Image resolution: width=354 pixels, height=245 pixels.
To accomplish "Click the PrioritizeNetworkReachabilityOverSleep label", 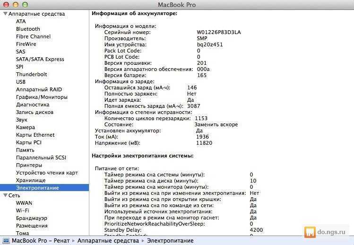I will (155, 224).
